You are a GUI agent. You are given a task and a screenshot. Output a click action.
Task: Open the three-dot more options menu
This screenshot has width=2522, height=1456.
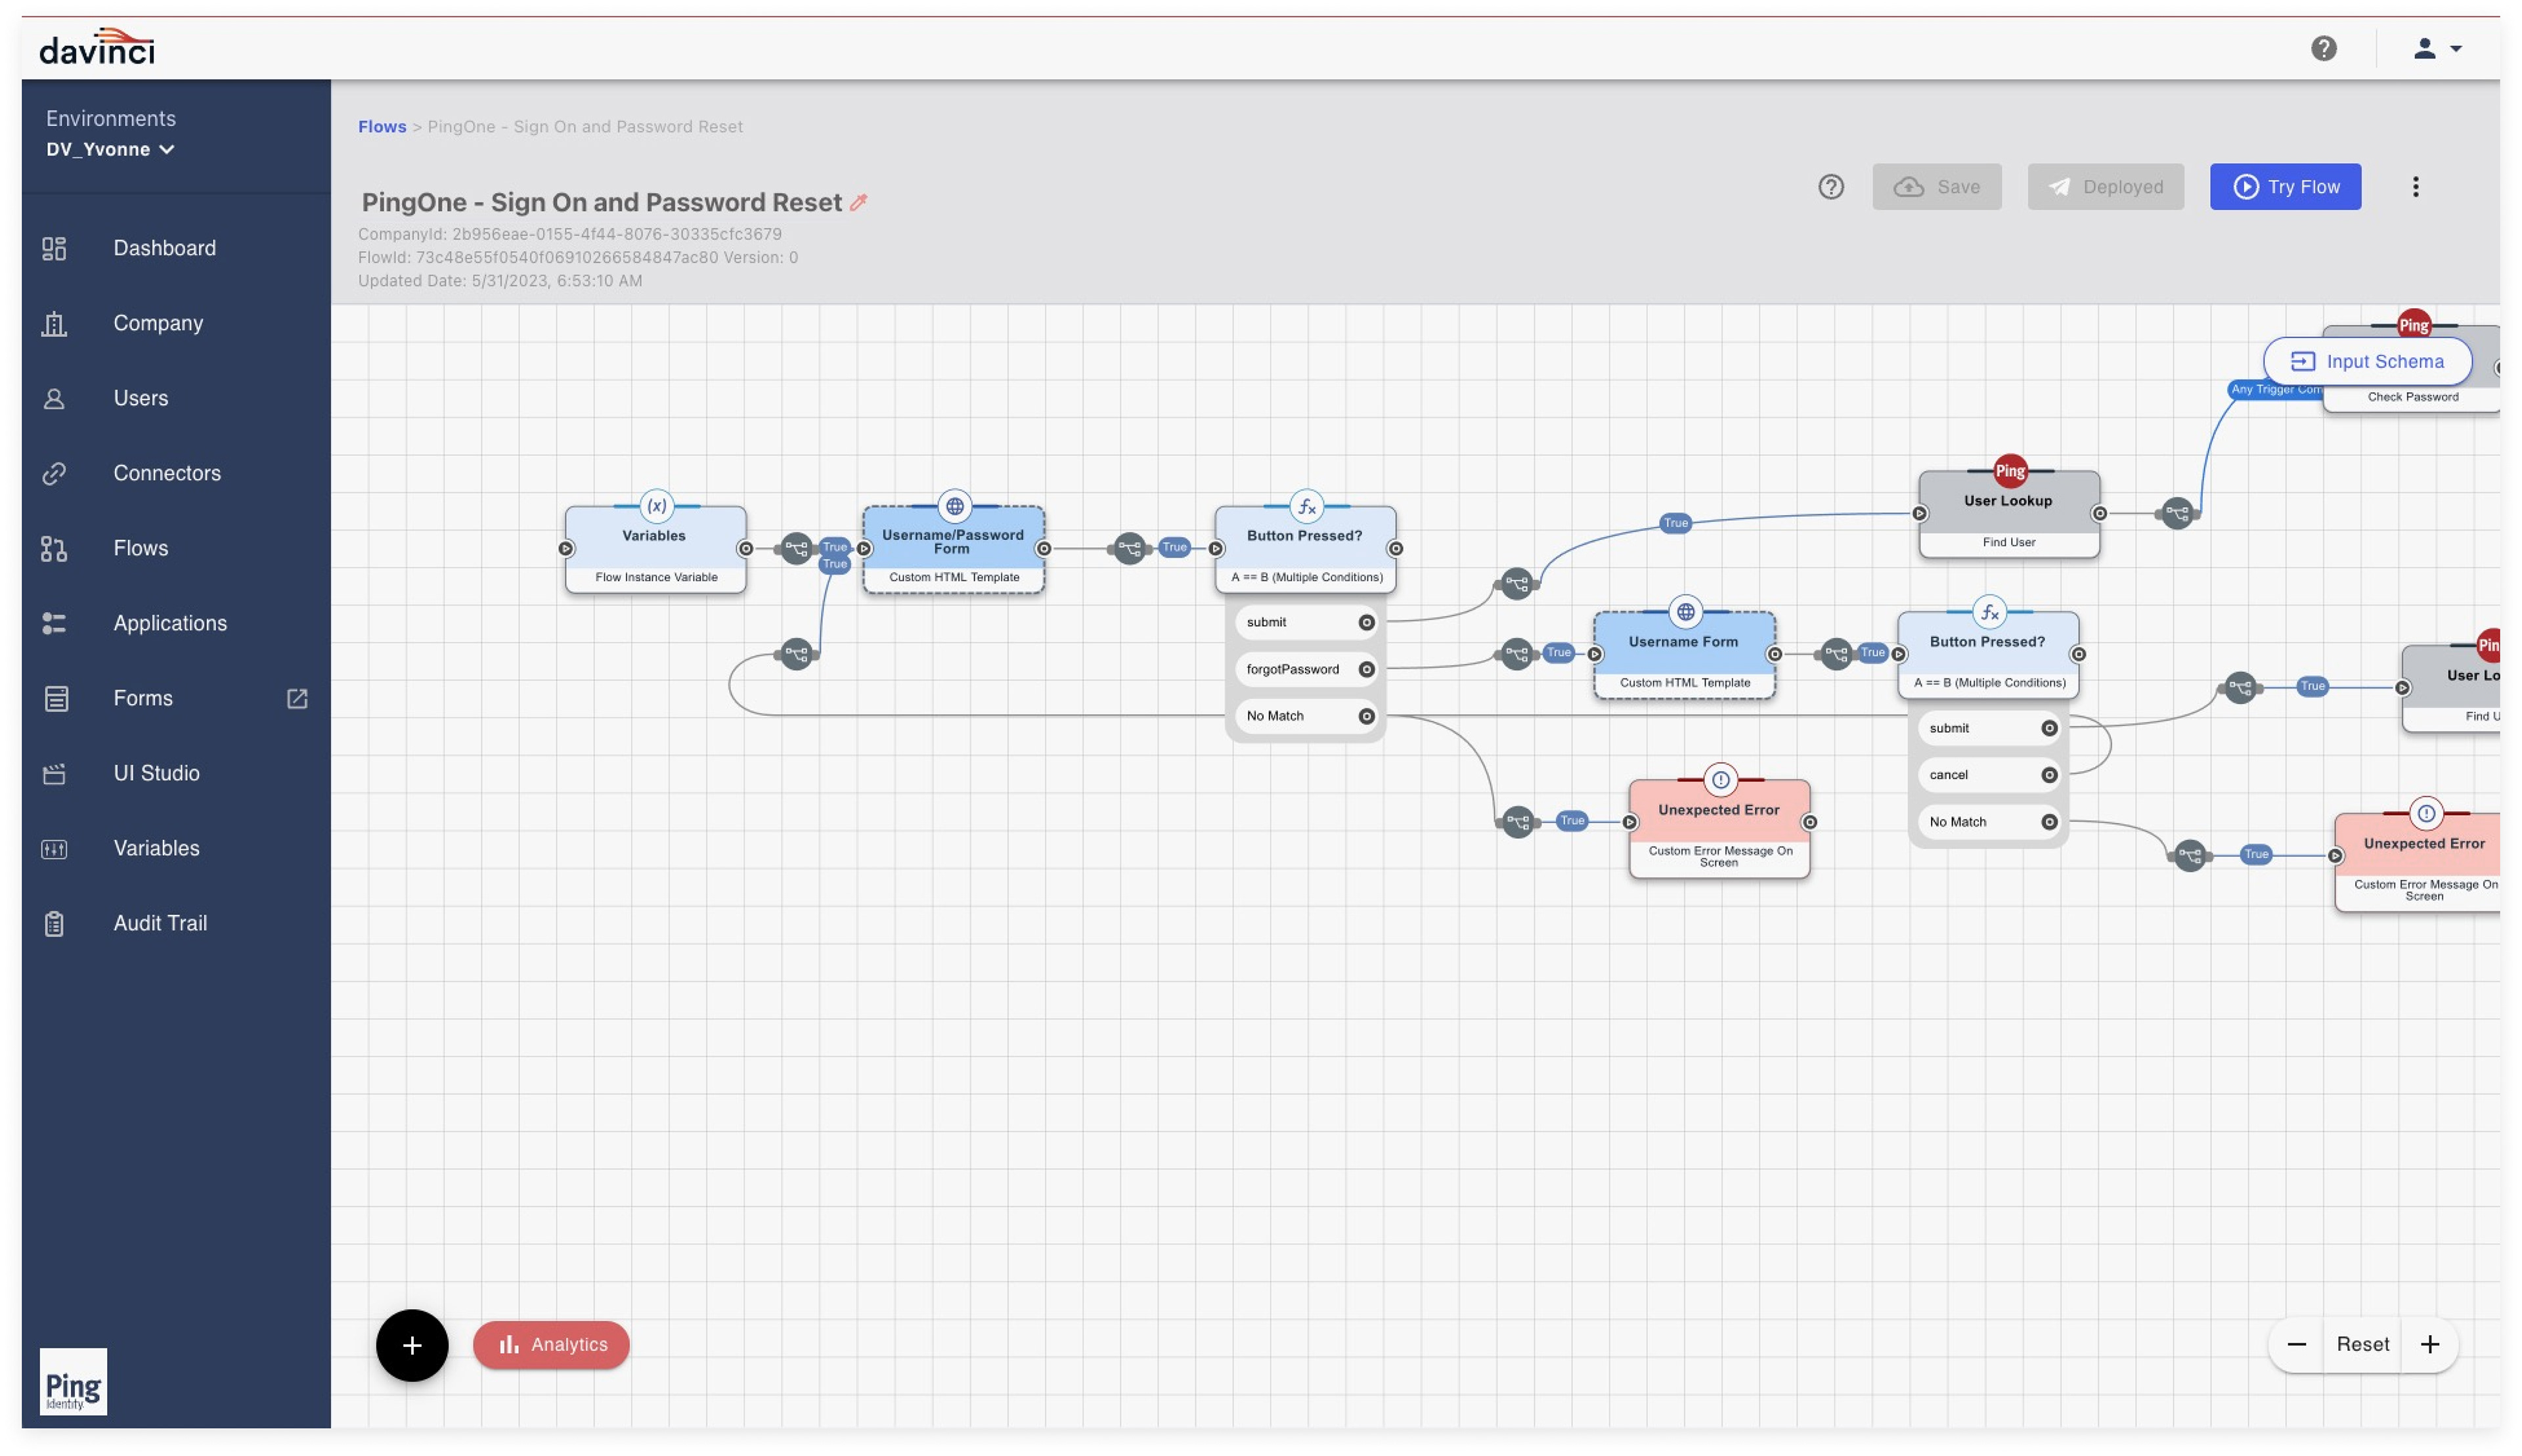pyautogui.click(x=2415, y=187)
